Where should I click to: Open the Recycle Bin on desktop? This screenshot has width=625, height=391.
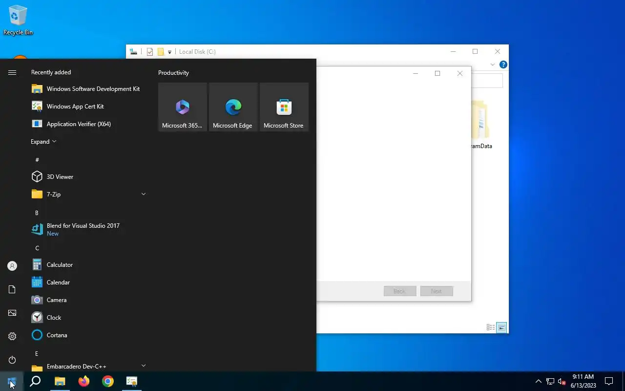(x=18, y=20)
